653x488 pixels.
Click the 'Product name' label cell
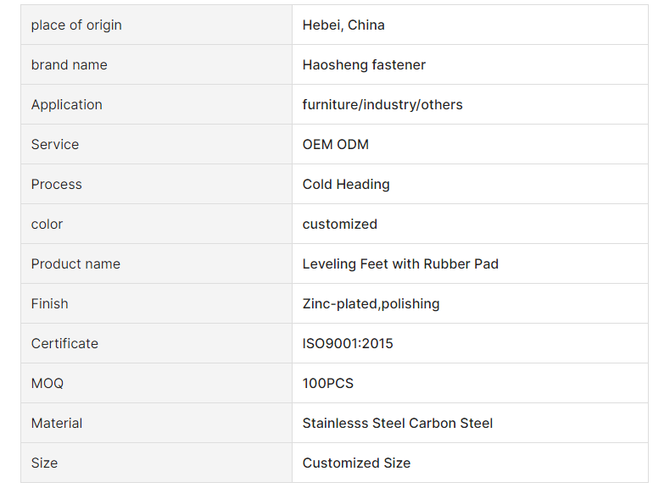pos(75,264)
